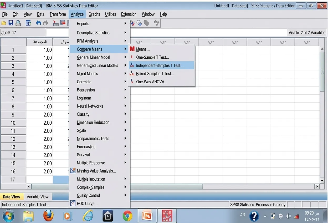This screenshot has height=223, width=328.
Task: Click the AR language indicator
Action: click(x=243, y=215)
